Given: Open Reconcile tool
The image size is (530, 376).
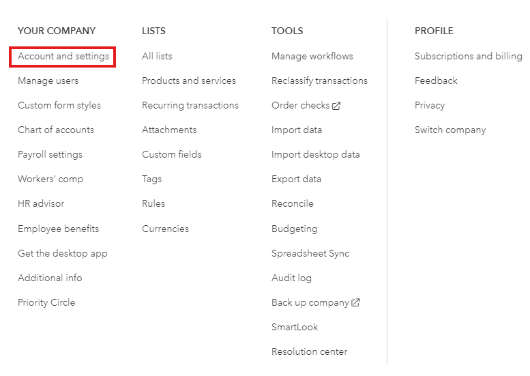Looking at the screenshot, I should (293, 203).
